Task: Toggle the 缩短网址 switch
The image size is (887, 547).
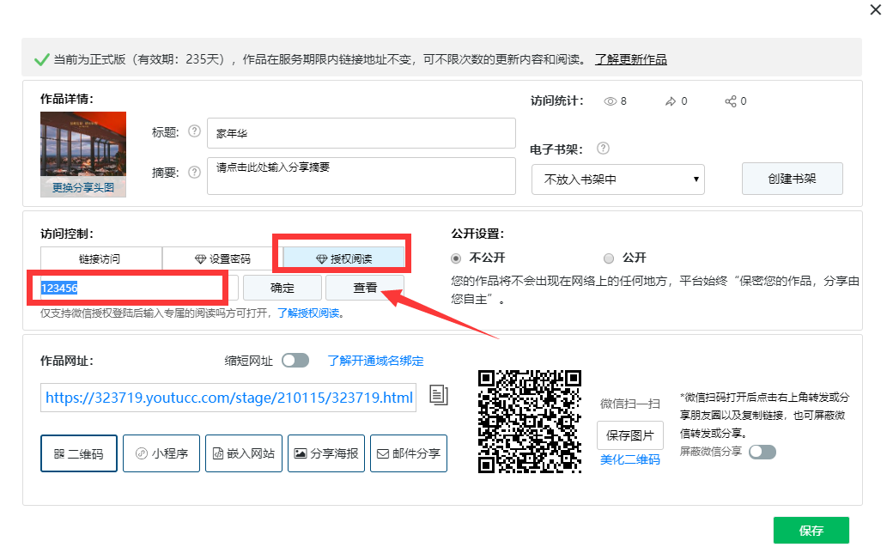Action: [295, 361]
